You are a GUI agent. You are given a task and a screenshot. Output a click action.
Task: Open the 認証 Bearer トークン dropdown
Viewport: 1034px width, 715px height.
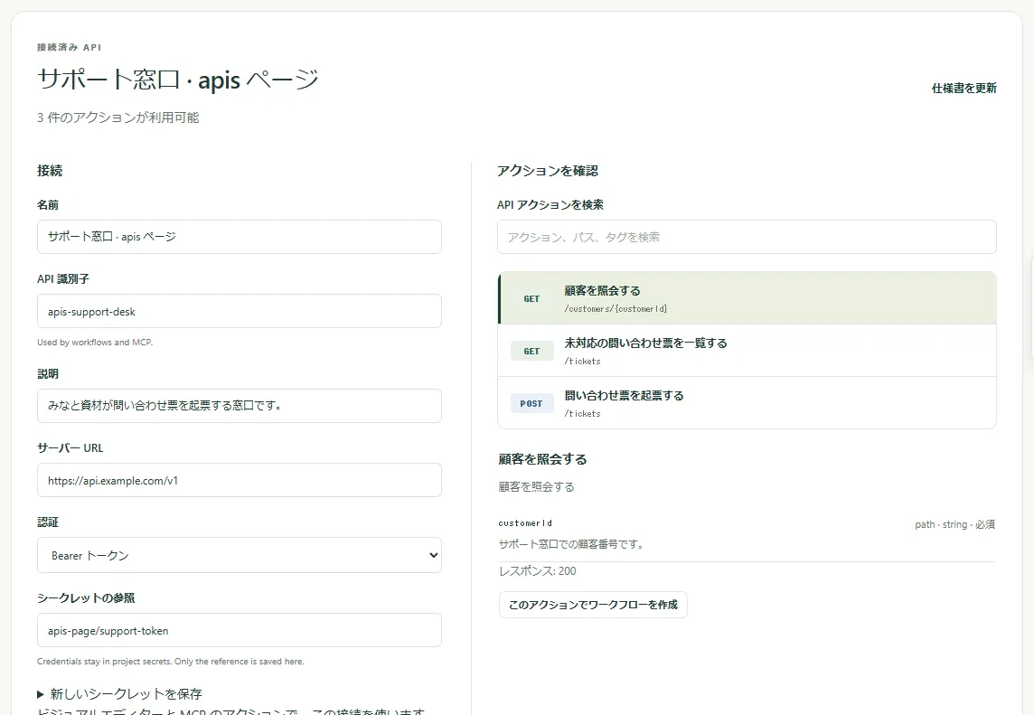pos(240,555)
